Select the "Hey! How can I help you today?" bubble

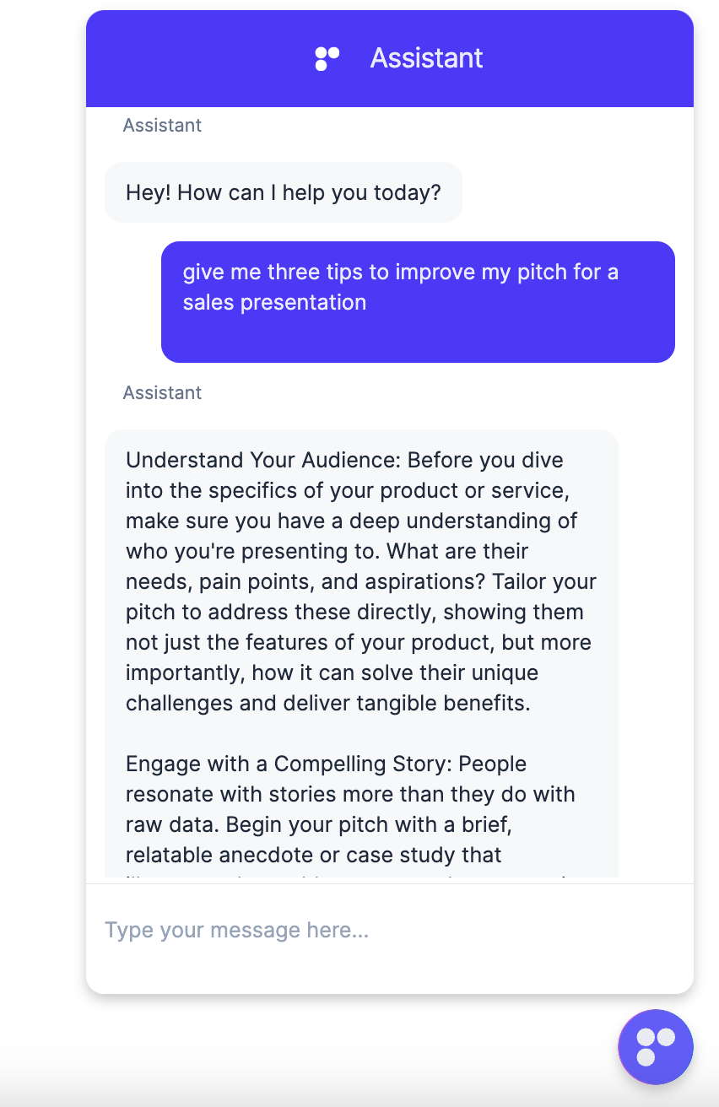click(284, 192)
